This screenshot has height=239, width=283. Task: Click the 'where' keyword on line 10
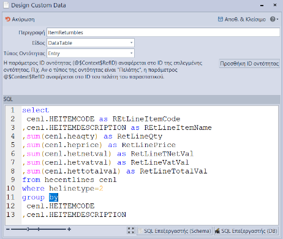coord(34,188)
